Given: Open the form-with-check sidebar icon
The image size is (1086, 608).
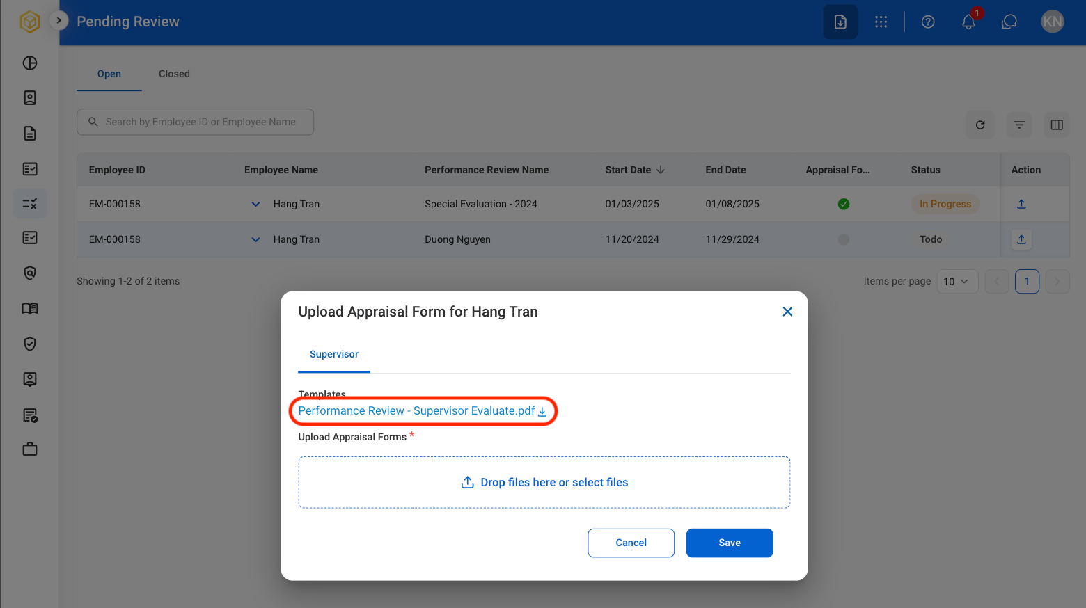Looking at the screenshot, I should 30,415.
